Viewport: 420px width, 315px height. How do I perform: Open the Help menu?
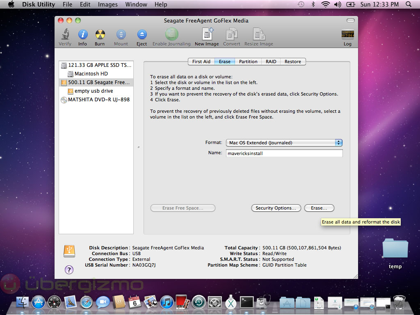(x=161, y=4)
